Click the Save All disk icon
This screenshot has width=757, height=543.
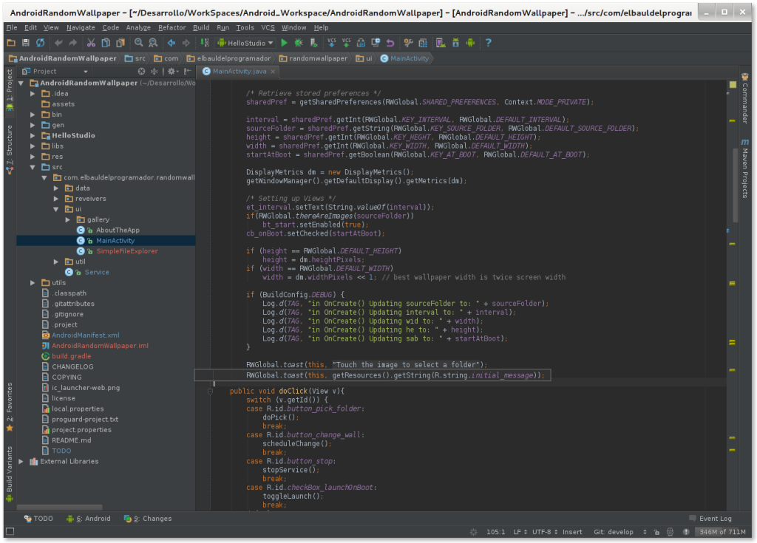(x=26, y=43)
